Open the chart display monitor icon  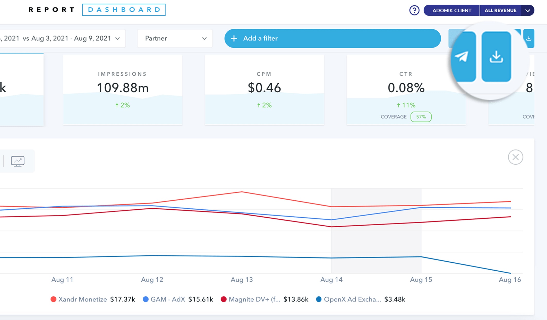tap(18, 161)
